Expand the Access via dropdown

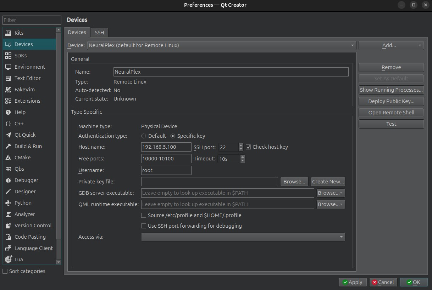pyautogui.click(x=243, y=237)
